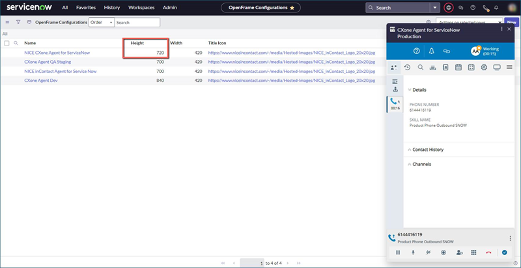The width and height of the screenshot is (521, 268).
Task: Open the schedule calendar icon
Action: click(458, 68)
